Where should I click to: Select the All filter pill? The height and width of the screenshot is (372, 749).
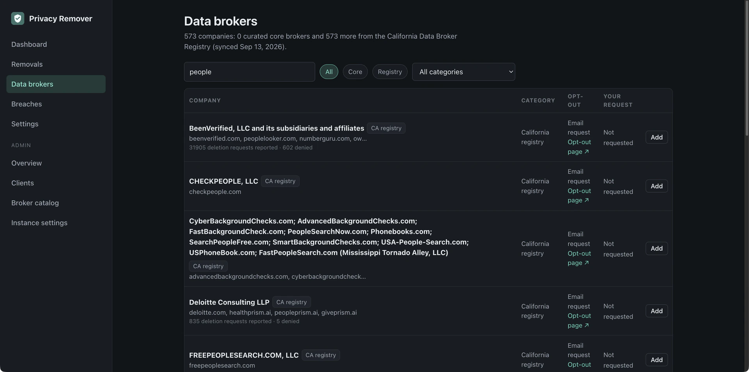(x=329, y=72)
